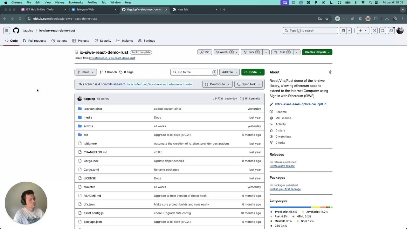Expand the Contribute dropdown
Image resolution: width=407 pixels, height=229 pixels.
pyautogui.click(x=217, y=84)
